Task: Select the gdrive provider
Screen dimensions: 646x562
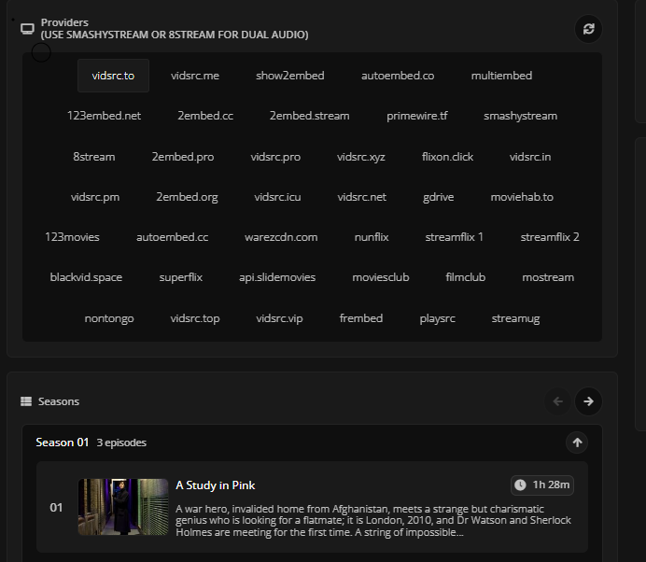Action: coord(439,197)
